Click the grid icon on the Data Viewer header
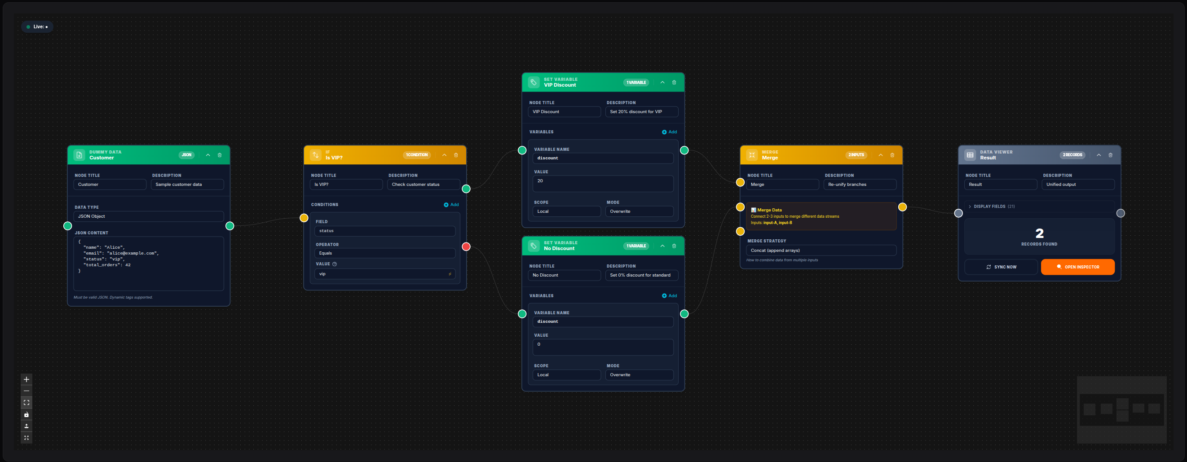 [971, 154]
